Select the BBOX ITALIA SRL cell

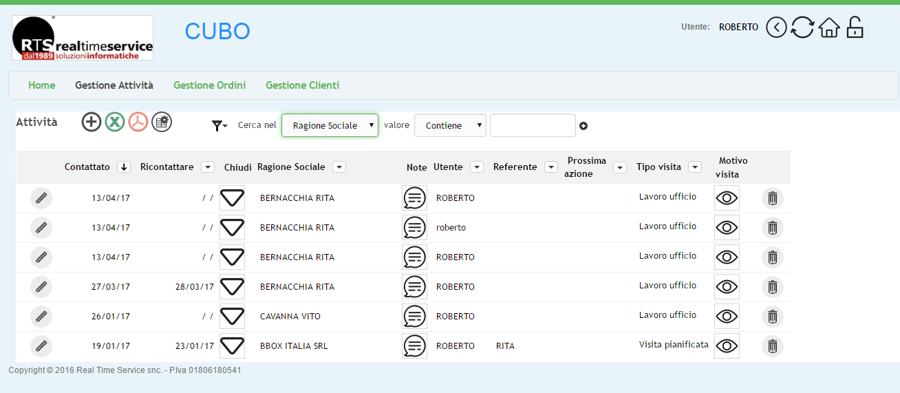pos(294,346)
